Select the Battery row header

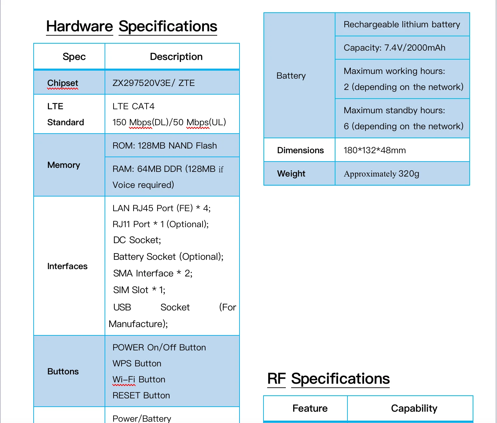pyautogui.click(x=291, y=76)
